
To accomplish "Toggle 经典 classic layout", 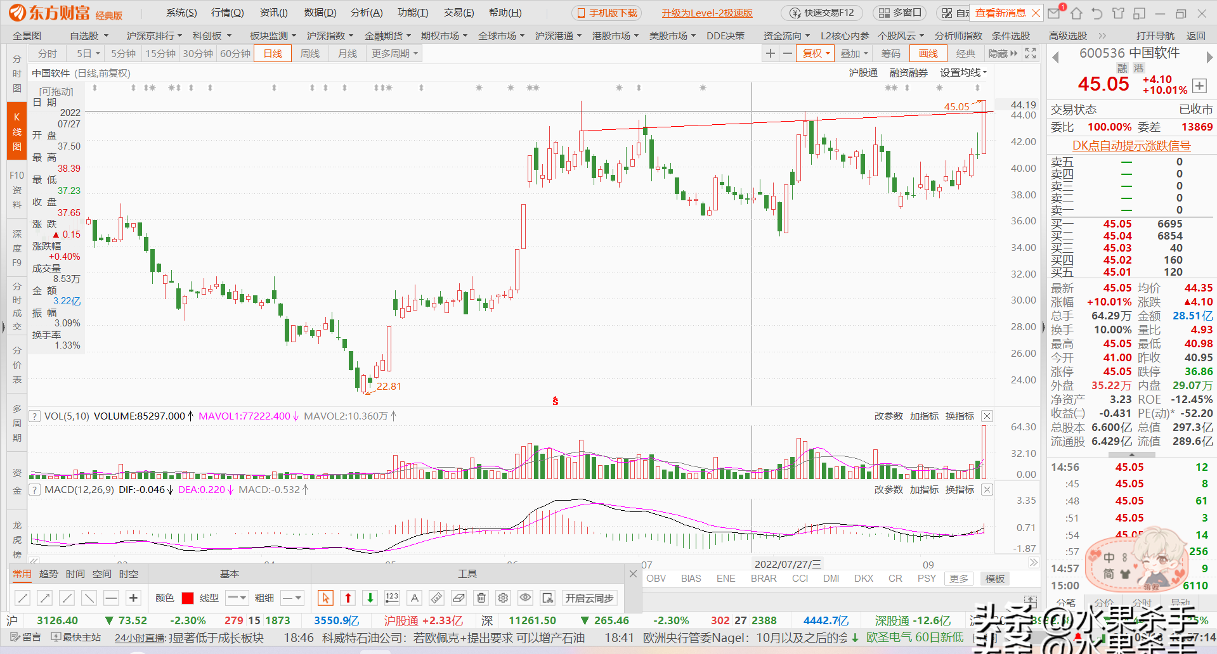I will point(965,53).
